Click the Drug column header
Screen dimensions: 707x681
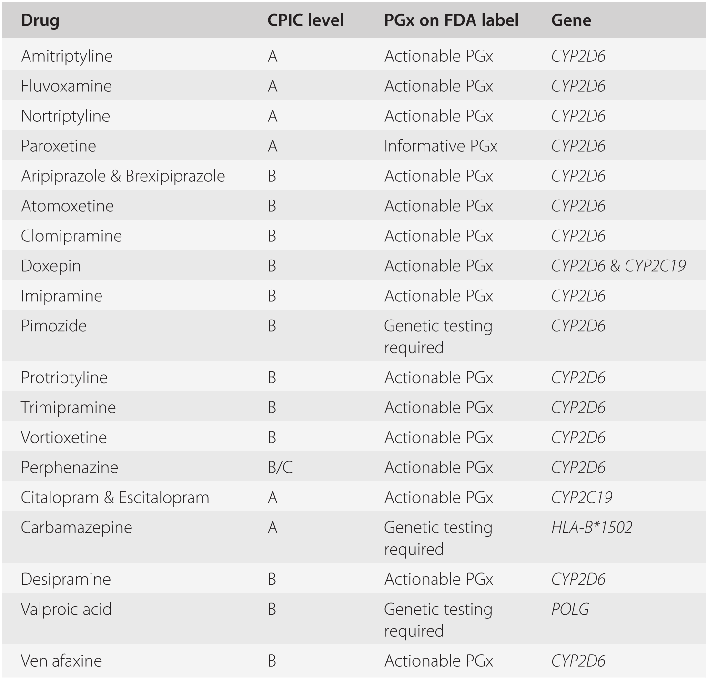click(x=40, y=20)
